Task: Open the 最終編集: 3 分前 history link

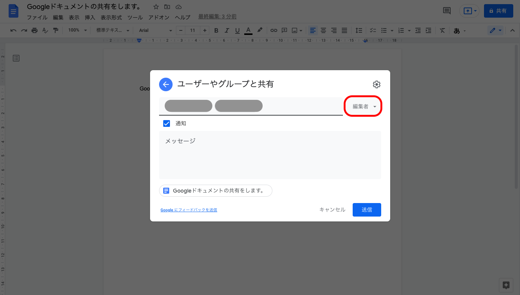Action: click(x=217, y=17)
